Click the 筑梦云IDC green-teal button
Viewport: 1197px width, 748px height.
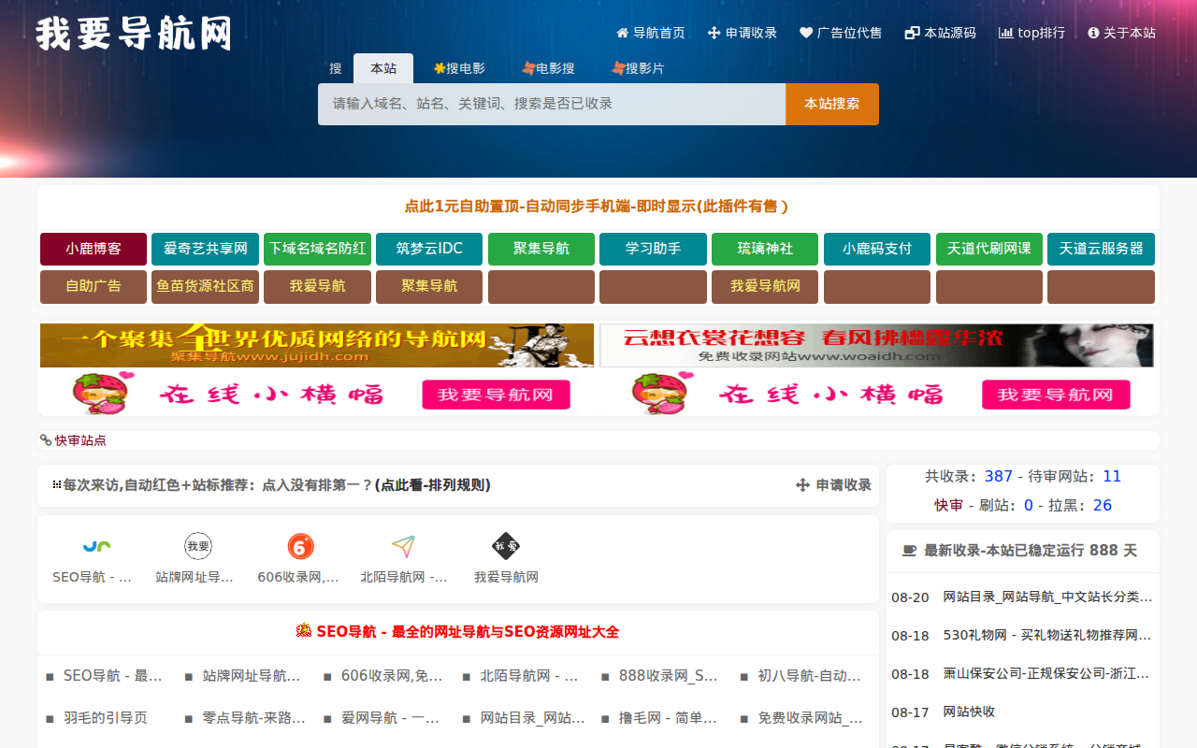coord(429,249)
